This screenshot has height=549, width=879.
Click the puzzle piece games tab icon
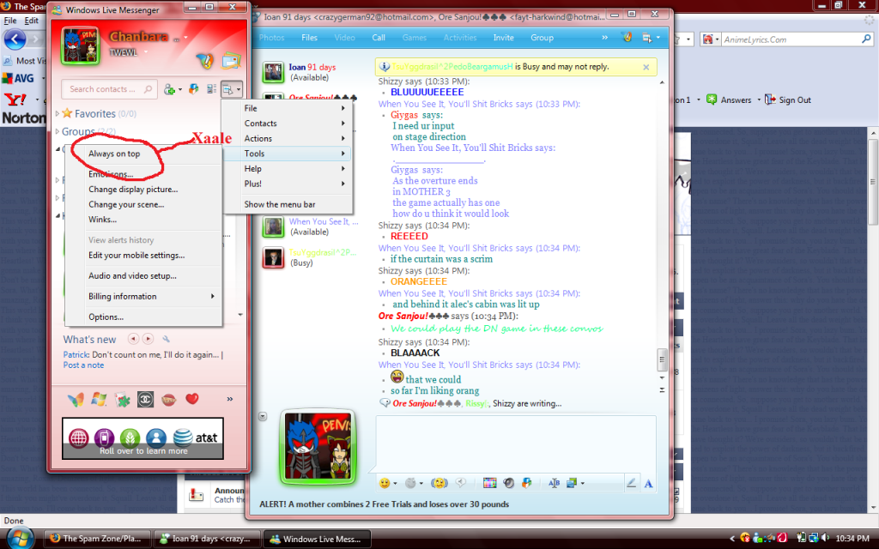pos(122,400)
